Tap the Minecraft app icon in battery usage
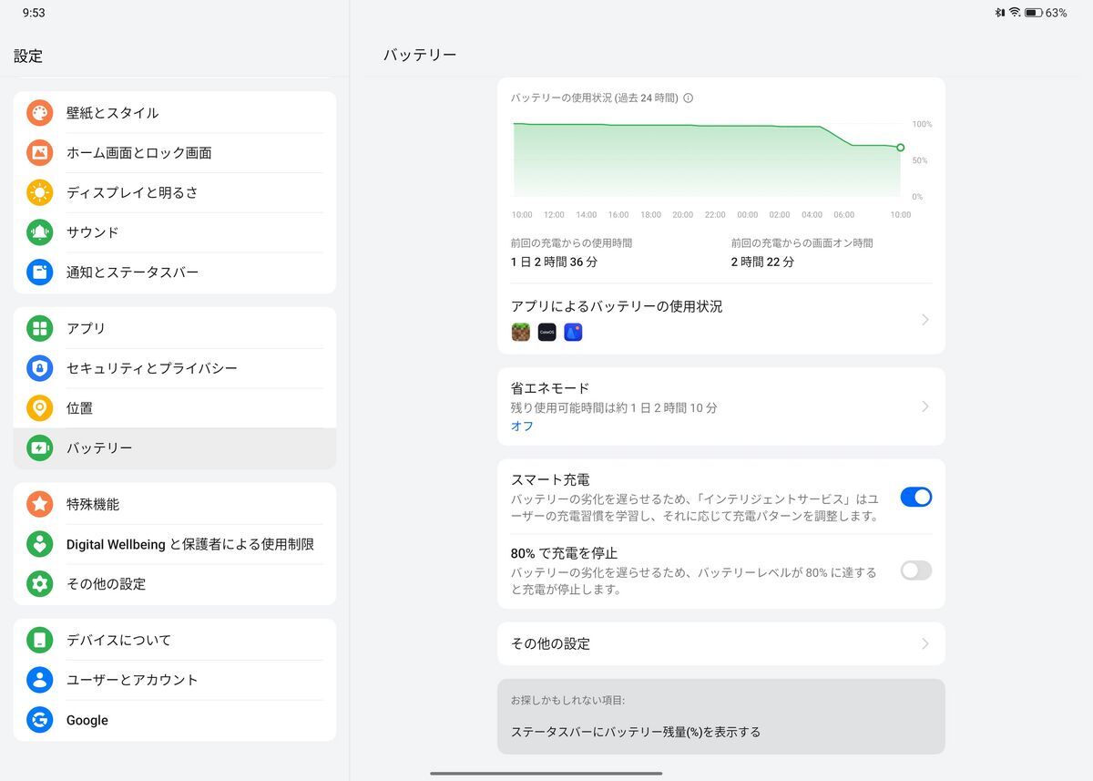The width and height of the screenshot is (1093, 781). (521, 333)
